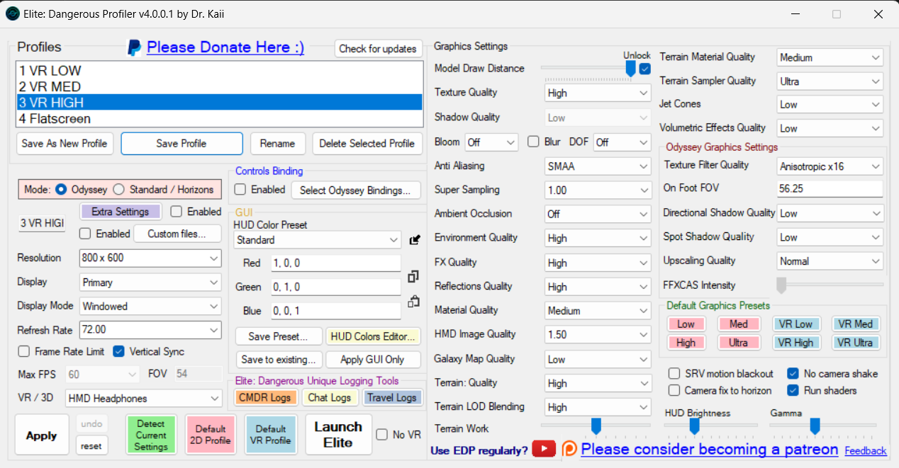Click Select Odyssey Bindings button

pyautogui.click(x=355, y=190)
